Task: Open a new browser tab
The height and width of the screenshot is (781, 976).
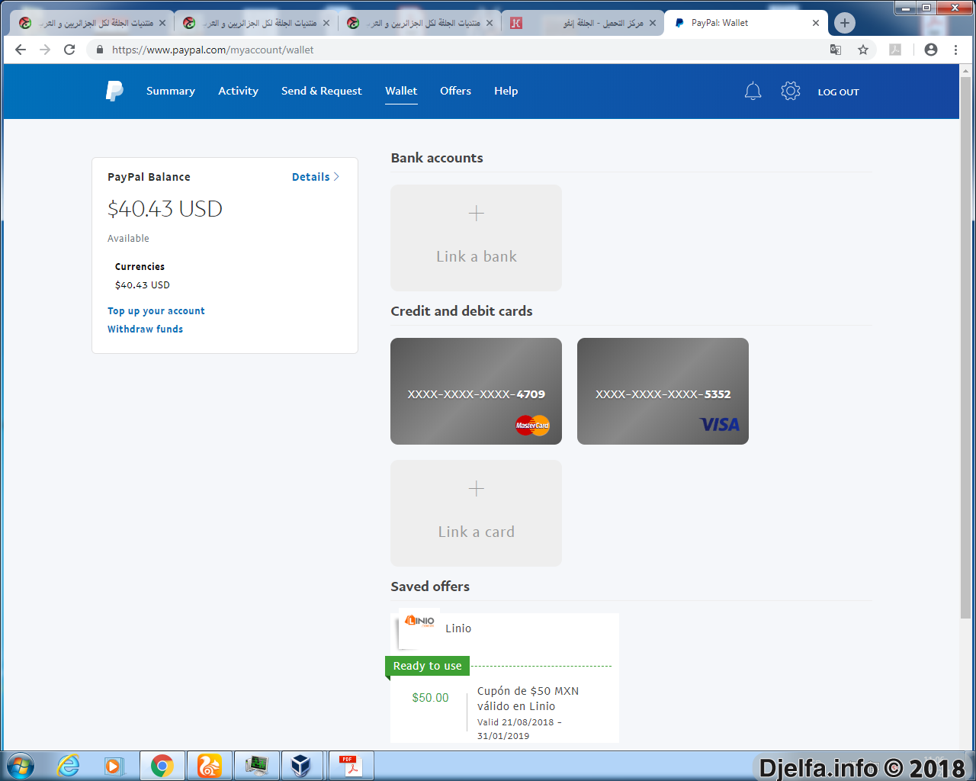Action: 844,23
